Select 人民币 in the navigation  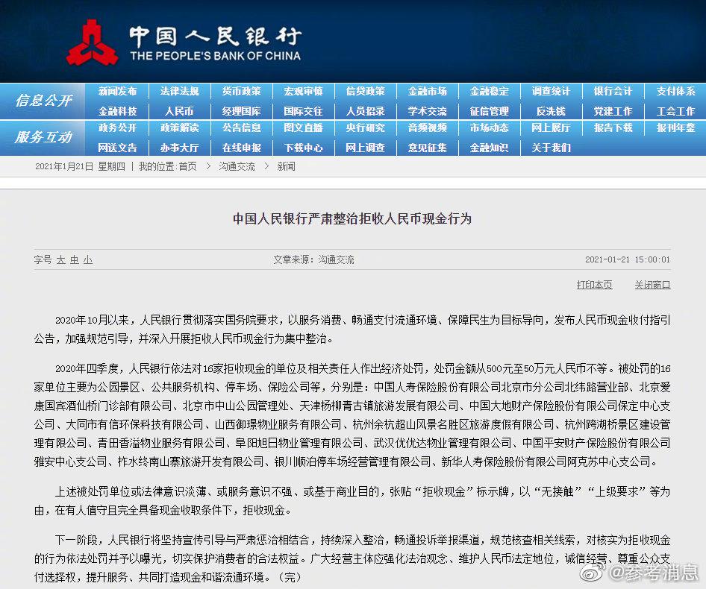pyautogui.click(x=180, y=111)
